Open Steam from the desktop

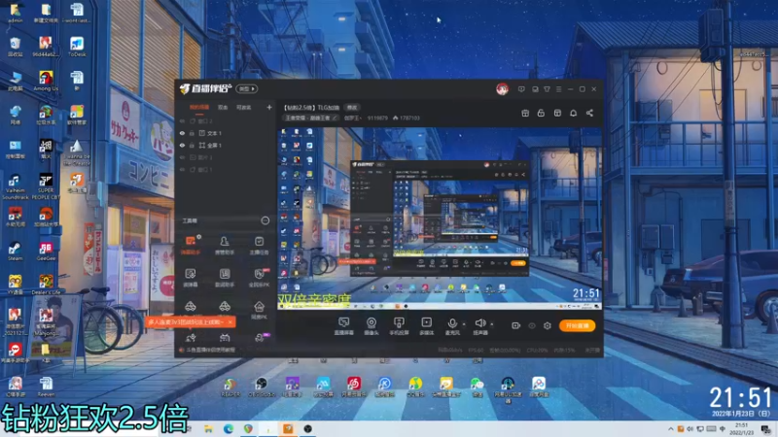coord(15,252)
